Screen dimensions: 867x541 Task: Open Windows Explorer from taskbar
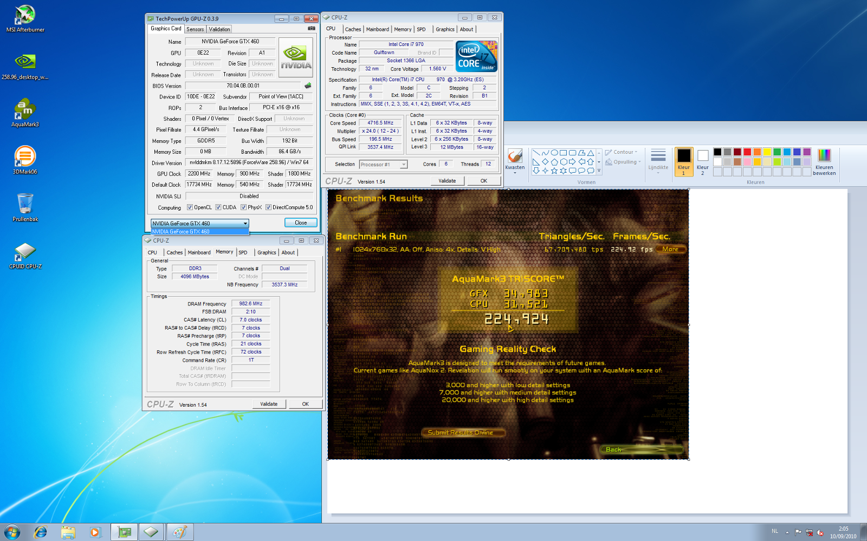click(x=68, y=532)
